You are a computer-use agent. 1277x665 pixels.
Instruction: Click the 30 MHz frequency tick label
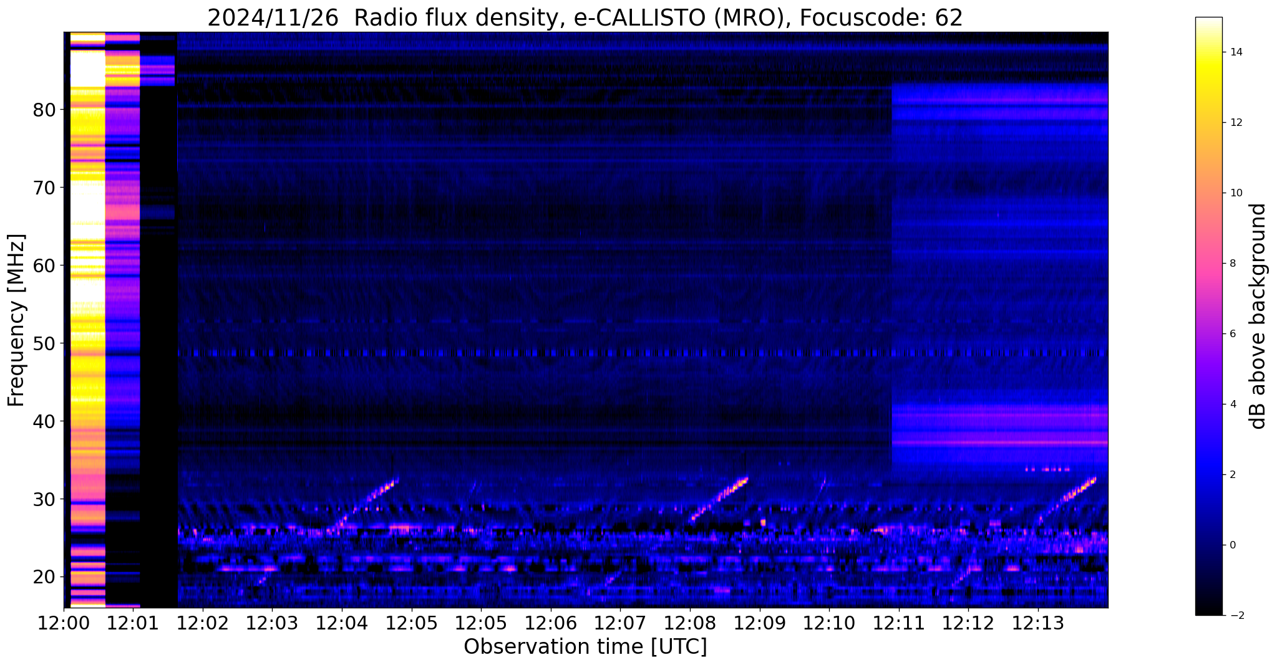44,499
